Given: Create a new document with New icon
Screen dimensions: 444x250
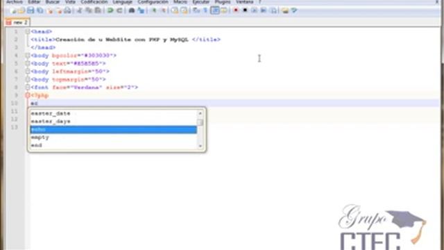Looking at the screenshot, I should pyautogui.click(x=13, y=11).
